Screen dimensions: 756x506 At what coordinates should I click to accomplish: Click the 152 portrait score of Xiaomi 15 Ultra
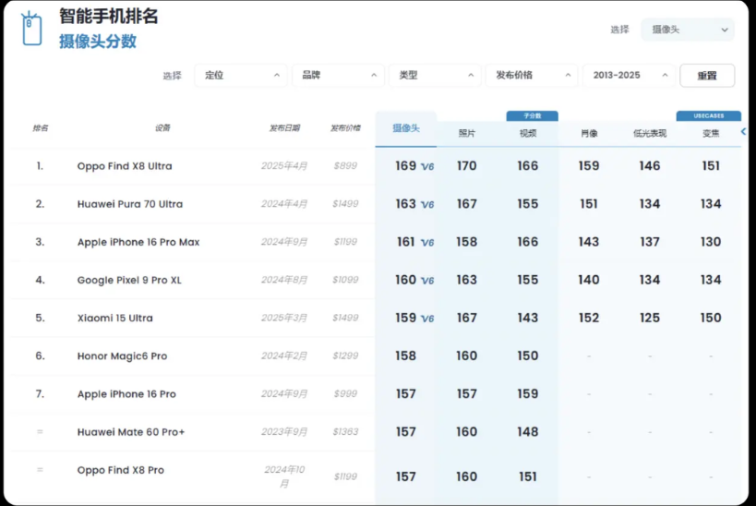coord(589,318)
